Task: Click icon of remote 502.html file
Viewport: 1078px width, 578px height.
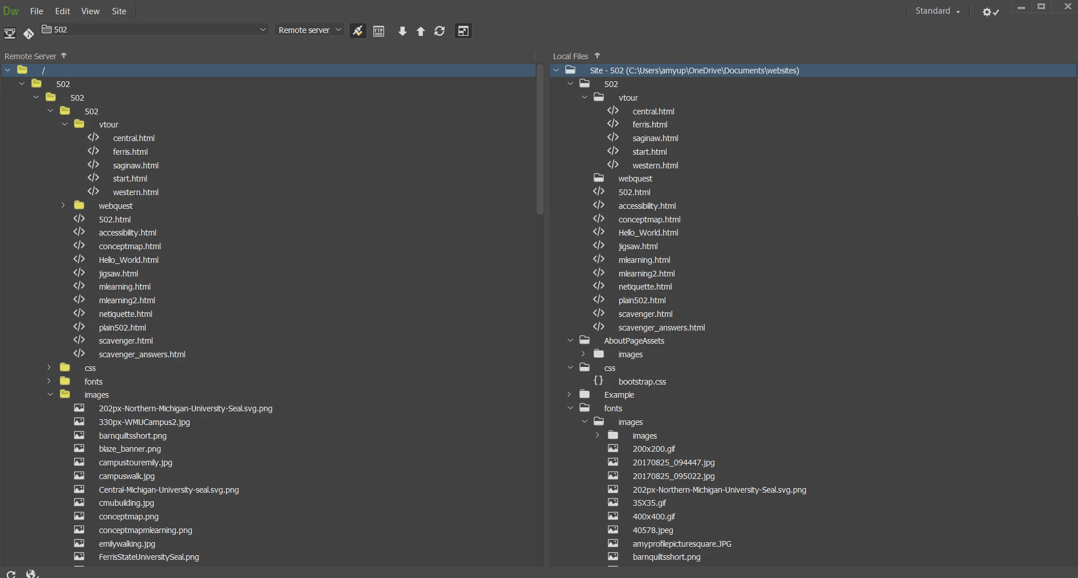Action: click(79, 219)
